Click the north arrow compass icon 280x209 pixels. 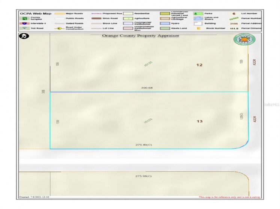(x=24, y=36)
